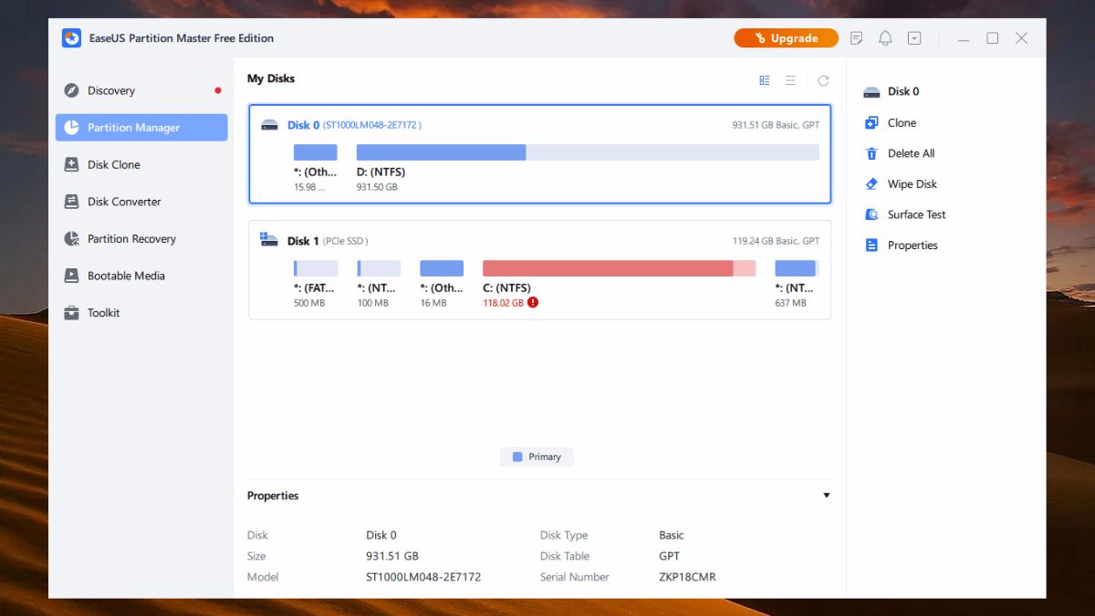Open the Bootable Media sidebar icon
The width and height of the screenshot is (1095, 616).
(x=71, y=276)
